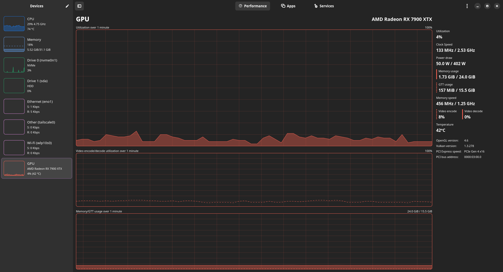The height and width of the screenshot is (272, 503).
Task: Select the Performance tab
Action: coord(253,6)
